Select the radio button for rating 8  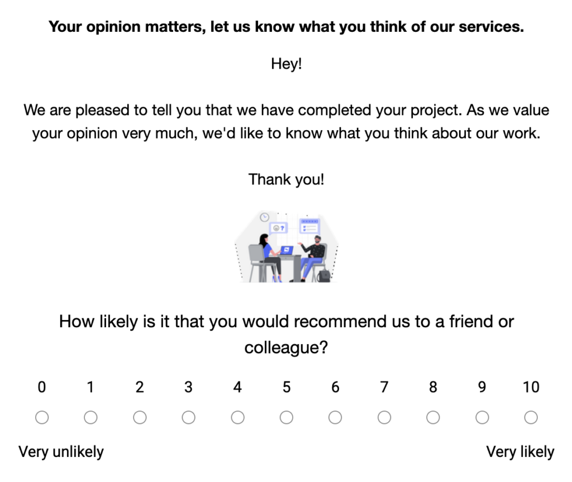(433, 417)
